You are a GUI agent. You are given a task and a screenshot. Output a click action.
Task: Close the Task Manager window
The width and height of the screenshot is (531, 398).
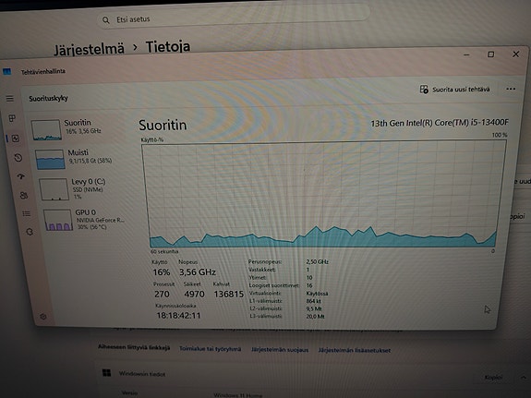515,54
